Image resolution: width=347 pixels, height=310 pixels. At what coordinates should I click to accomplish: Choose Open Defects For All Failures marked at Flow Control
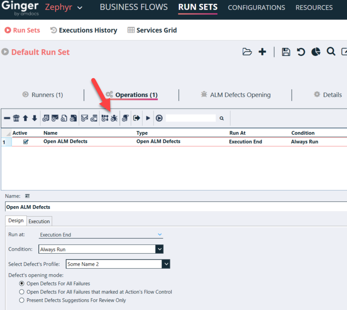tap(22, 292)
